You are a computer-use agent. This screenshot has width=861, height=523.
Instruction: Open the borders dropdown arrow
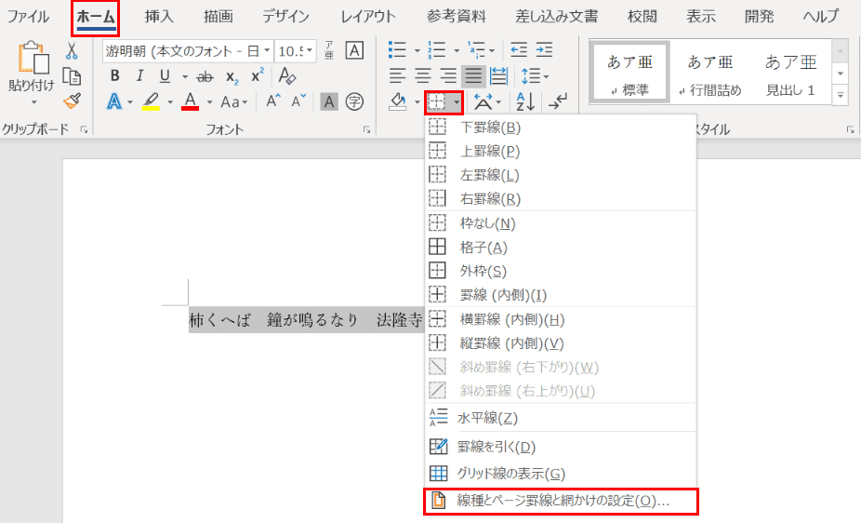point(457,102)
